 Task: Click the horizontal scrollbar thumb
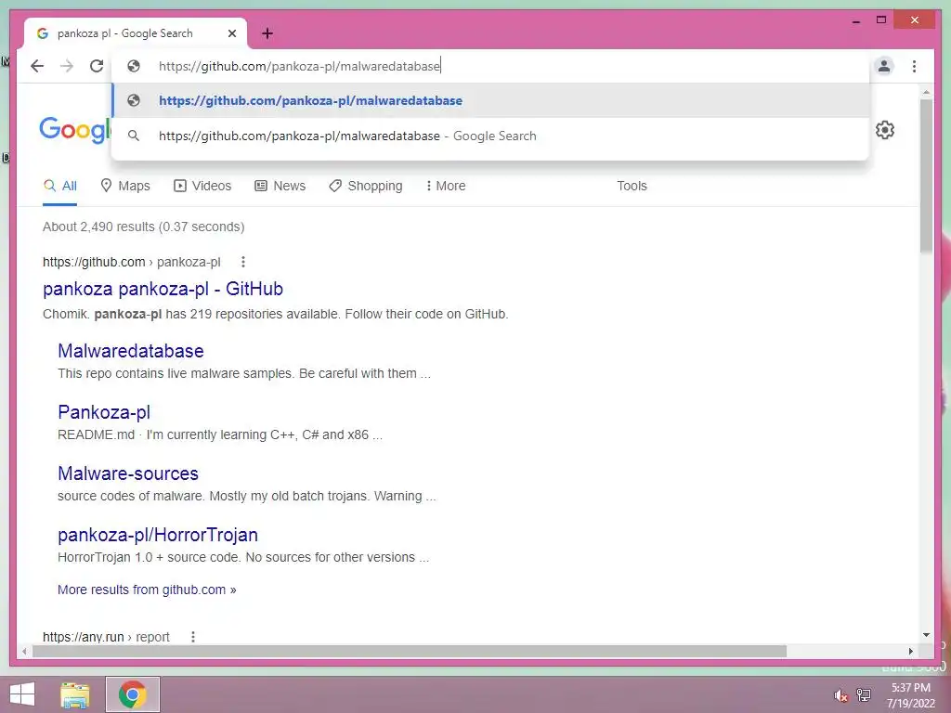point(410,651)
